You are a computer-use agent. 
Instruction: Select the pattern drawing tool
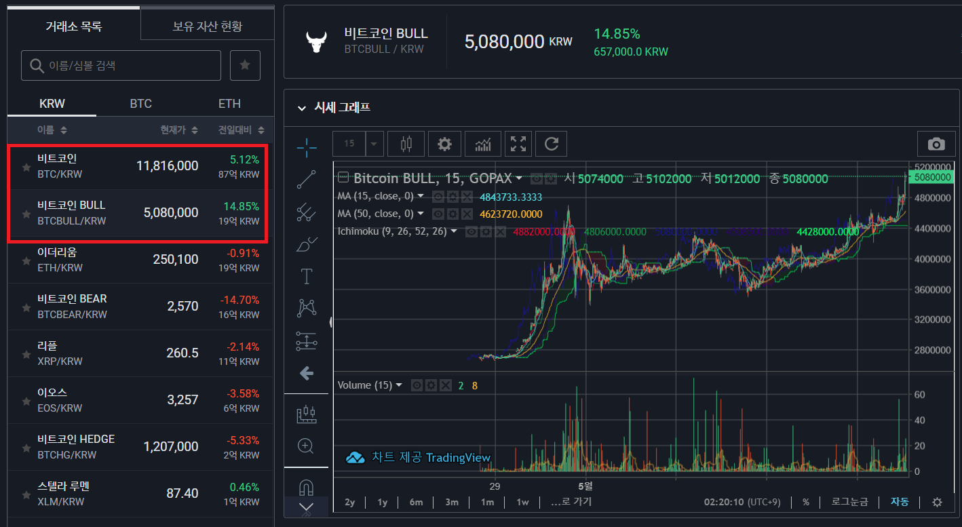tap(307, 309)
